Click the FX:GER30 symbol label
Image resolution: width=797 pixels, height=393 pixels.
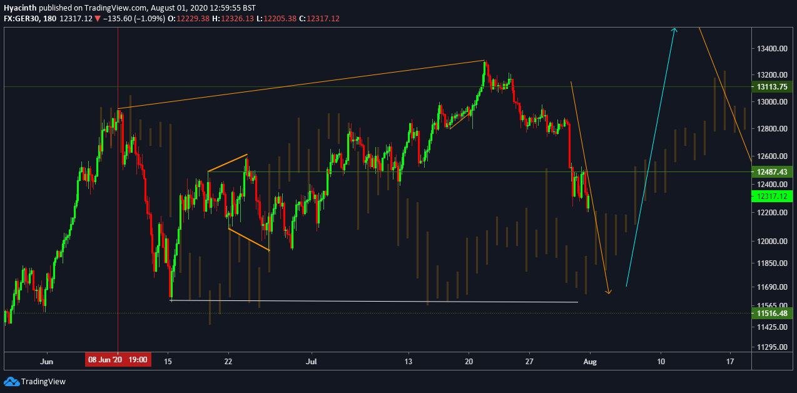click(x=23, y=19)
